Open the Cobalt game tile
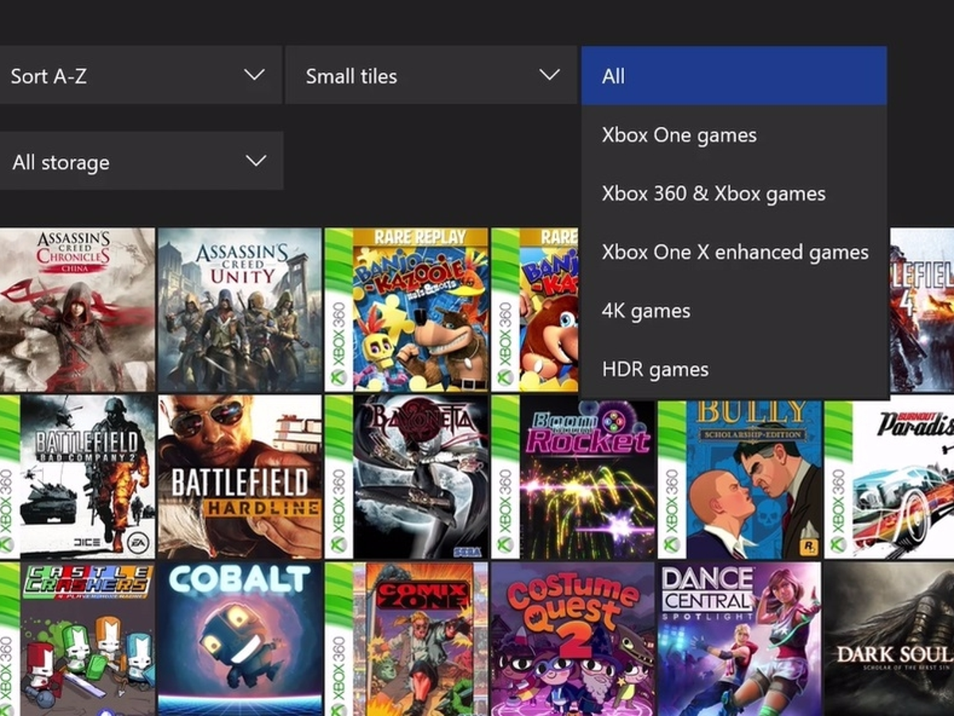 (240, 639)
